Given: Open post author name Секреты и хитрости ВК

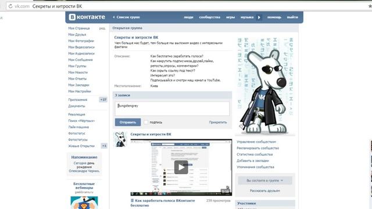Looking at the screenshot, I should (x=151, y=134).
